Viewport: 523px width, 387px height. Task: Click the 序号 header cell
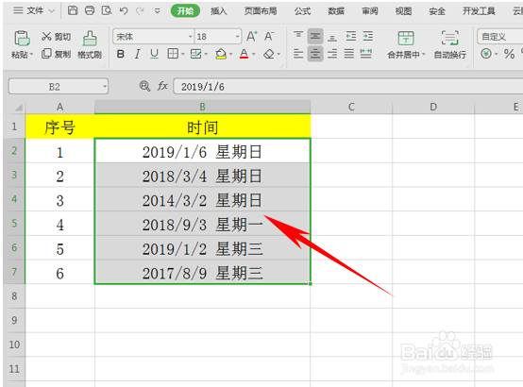(60, 126)
